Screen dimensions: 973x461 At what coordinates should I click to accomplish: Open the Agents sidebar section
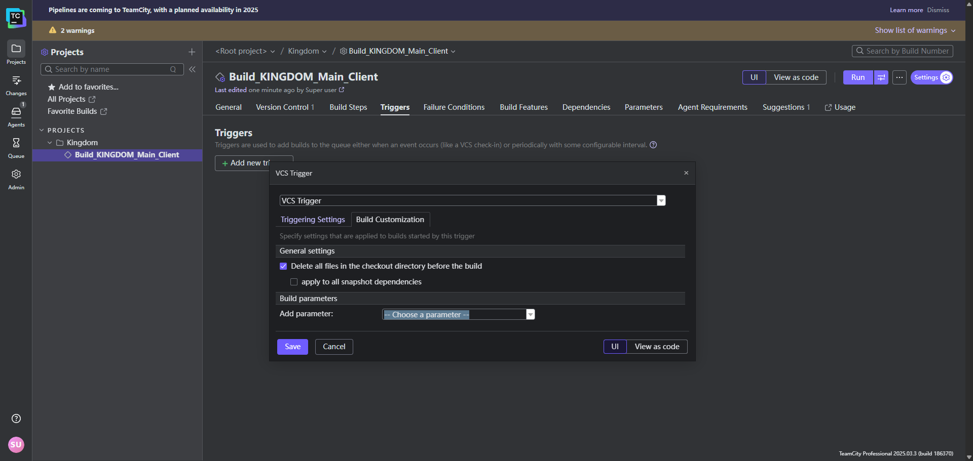16,116
